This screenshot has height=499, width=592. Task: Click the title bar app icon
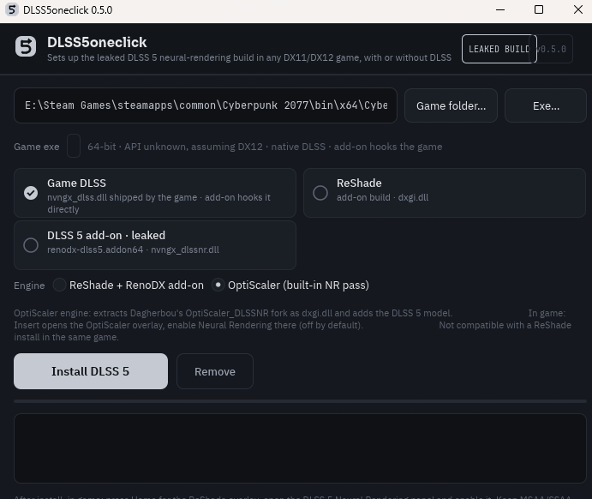[x=12, y=9]
